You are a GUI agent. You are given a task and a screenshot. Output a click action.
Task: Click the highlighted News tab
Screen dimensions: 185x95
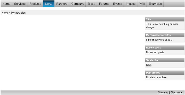pos(49,4)
